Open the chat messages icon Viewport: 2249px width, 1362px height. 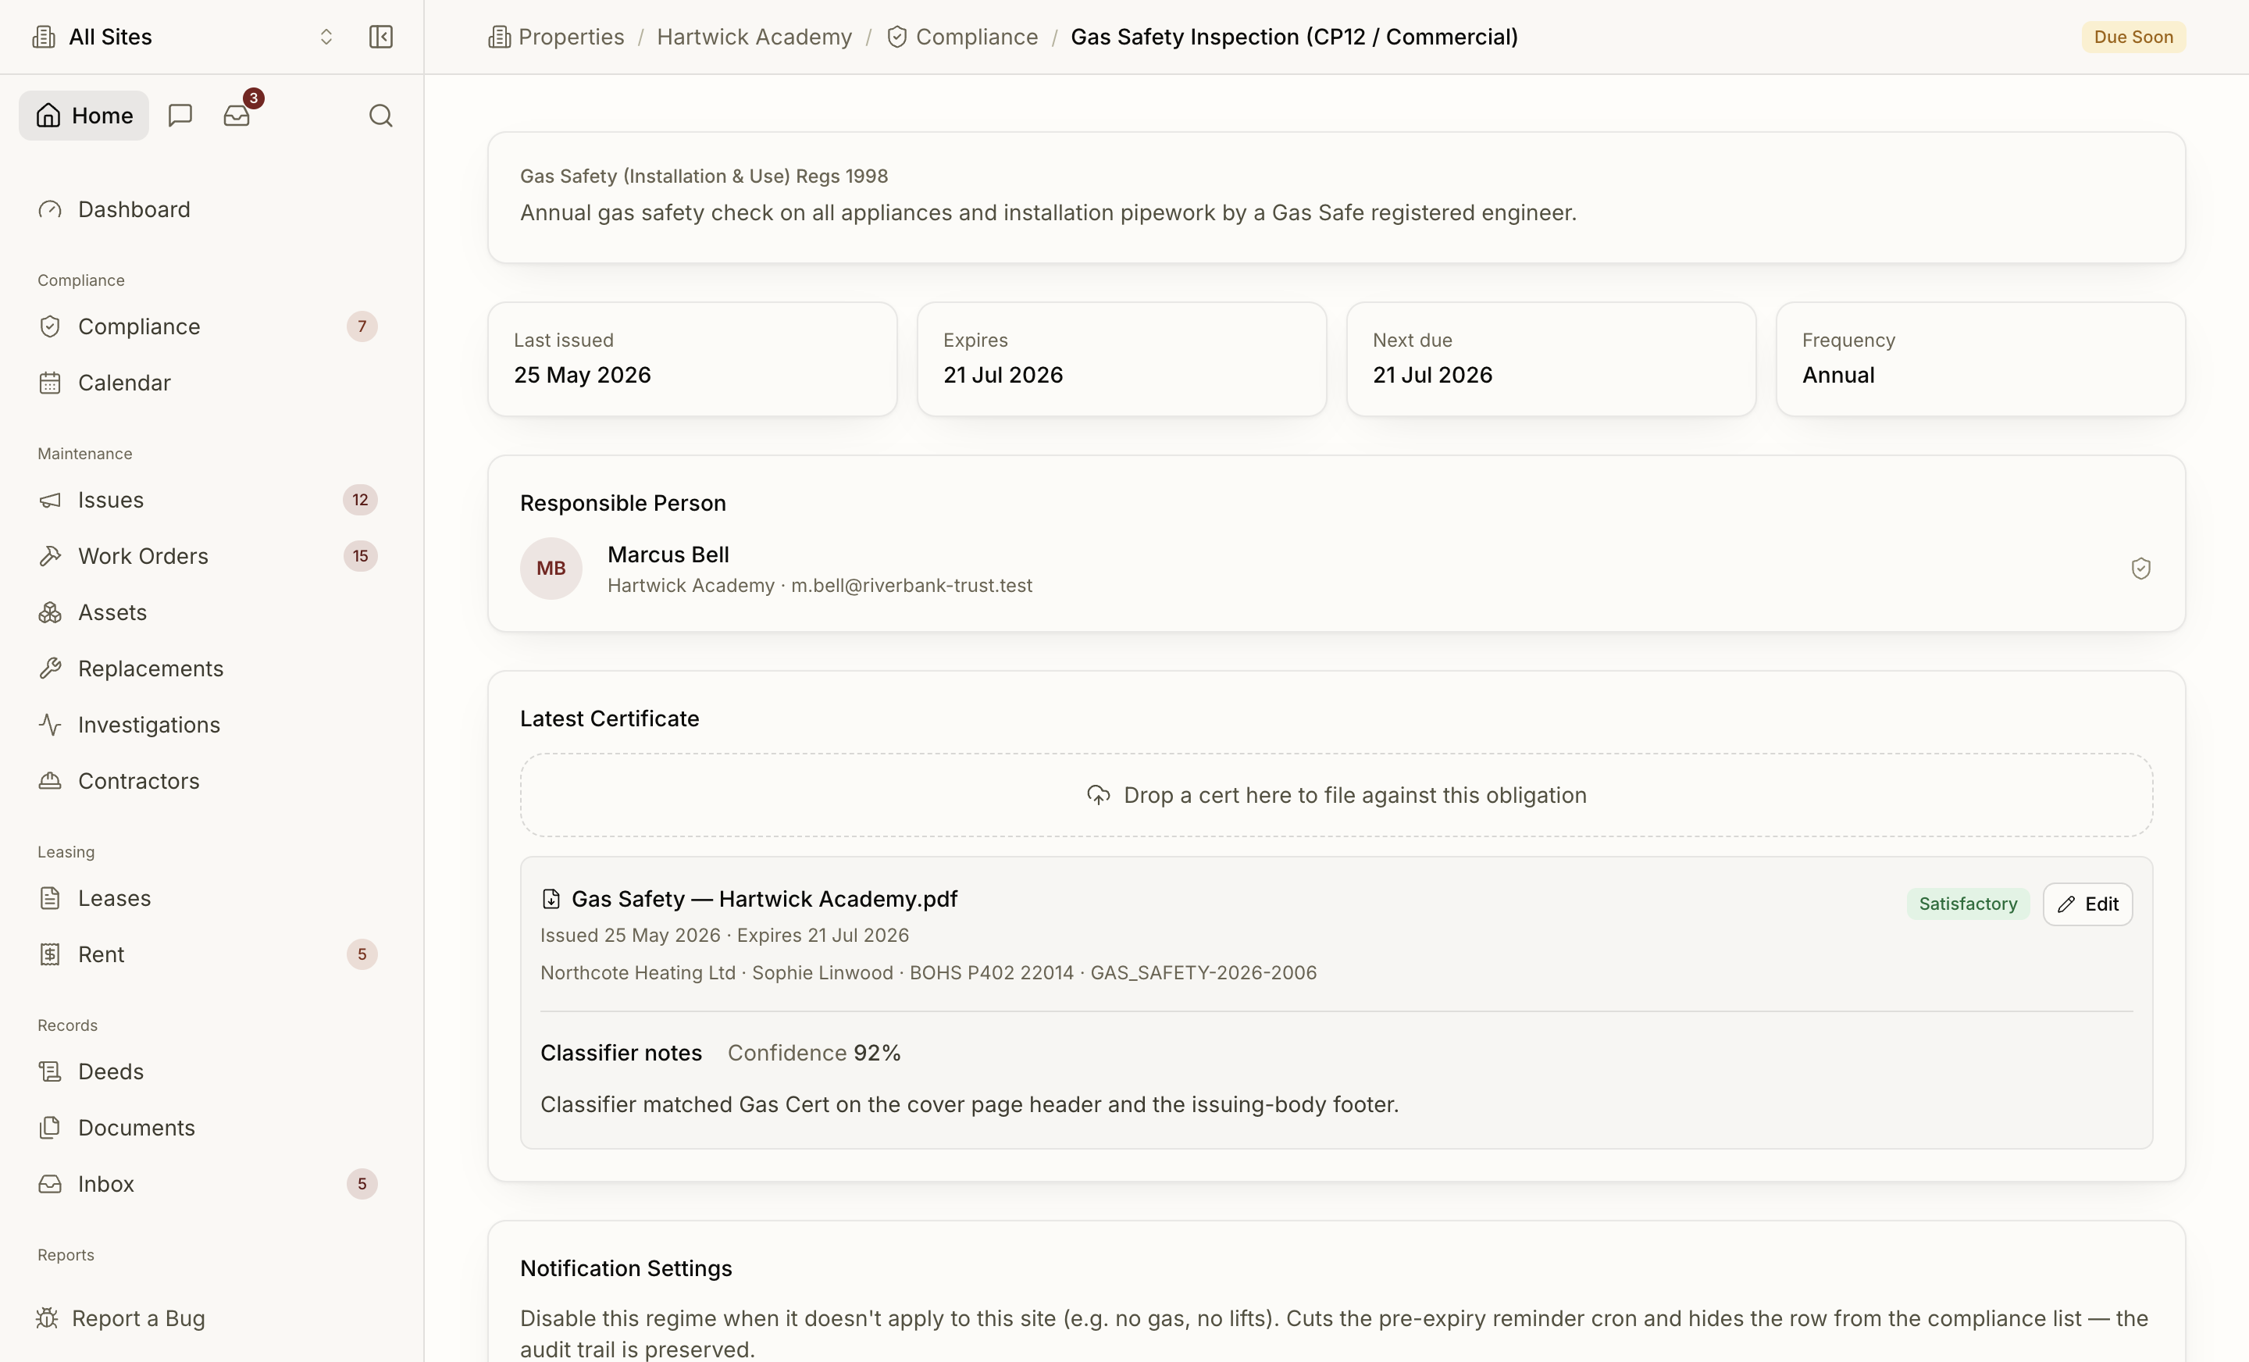[180, 115]
